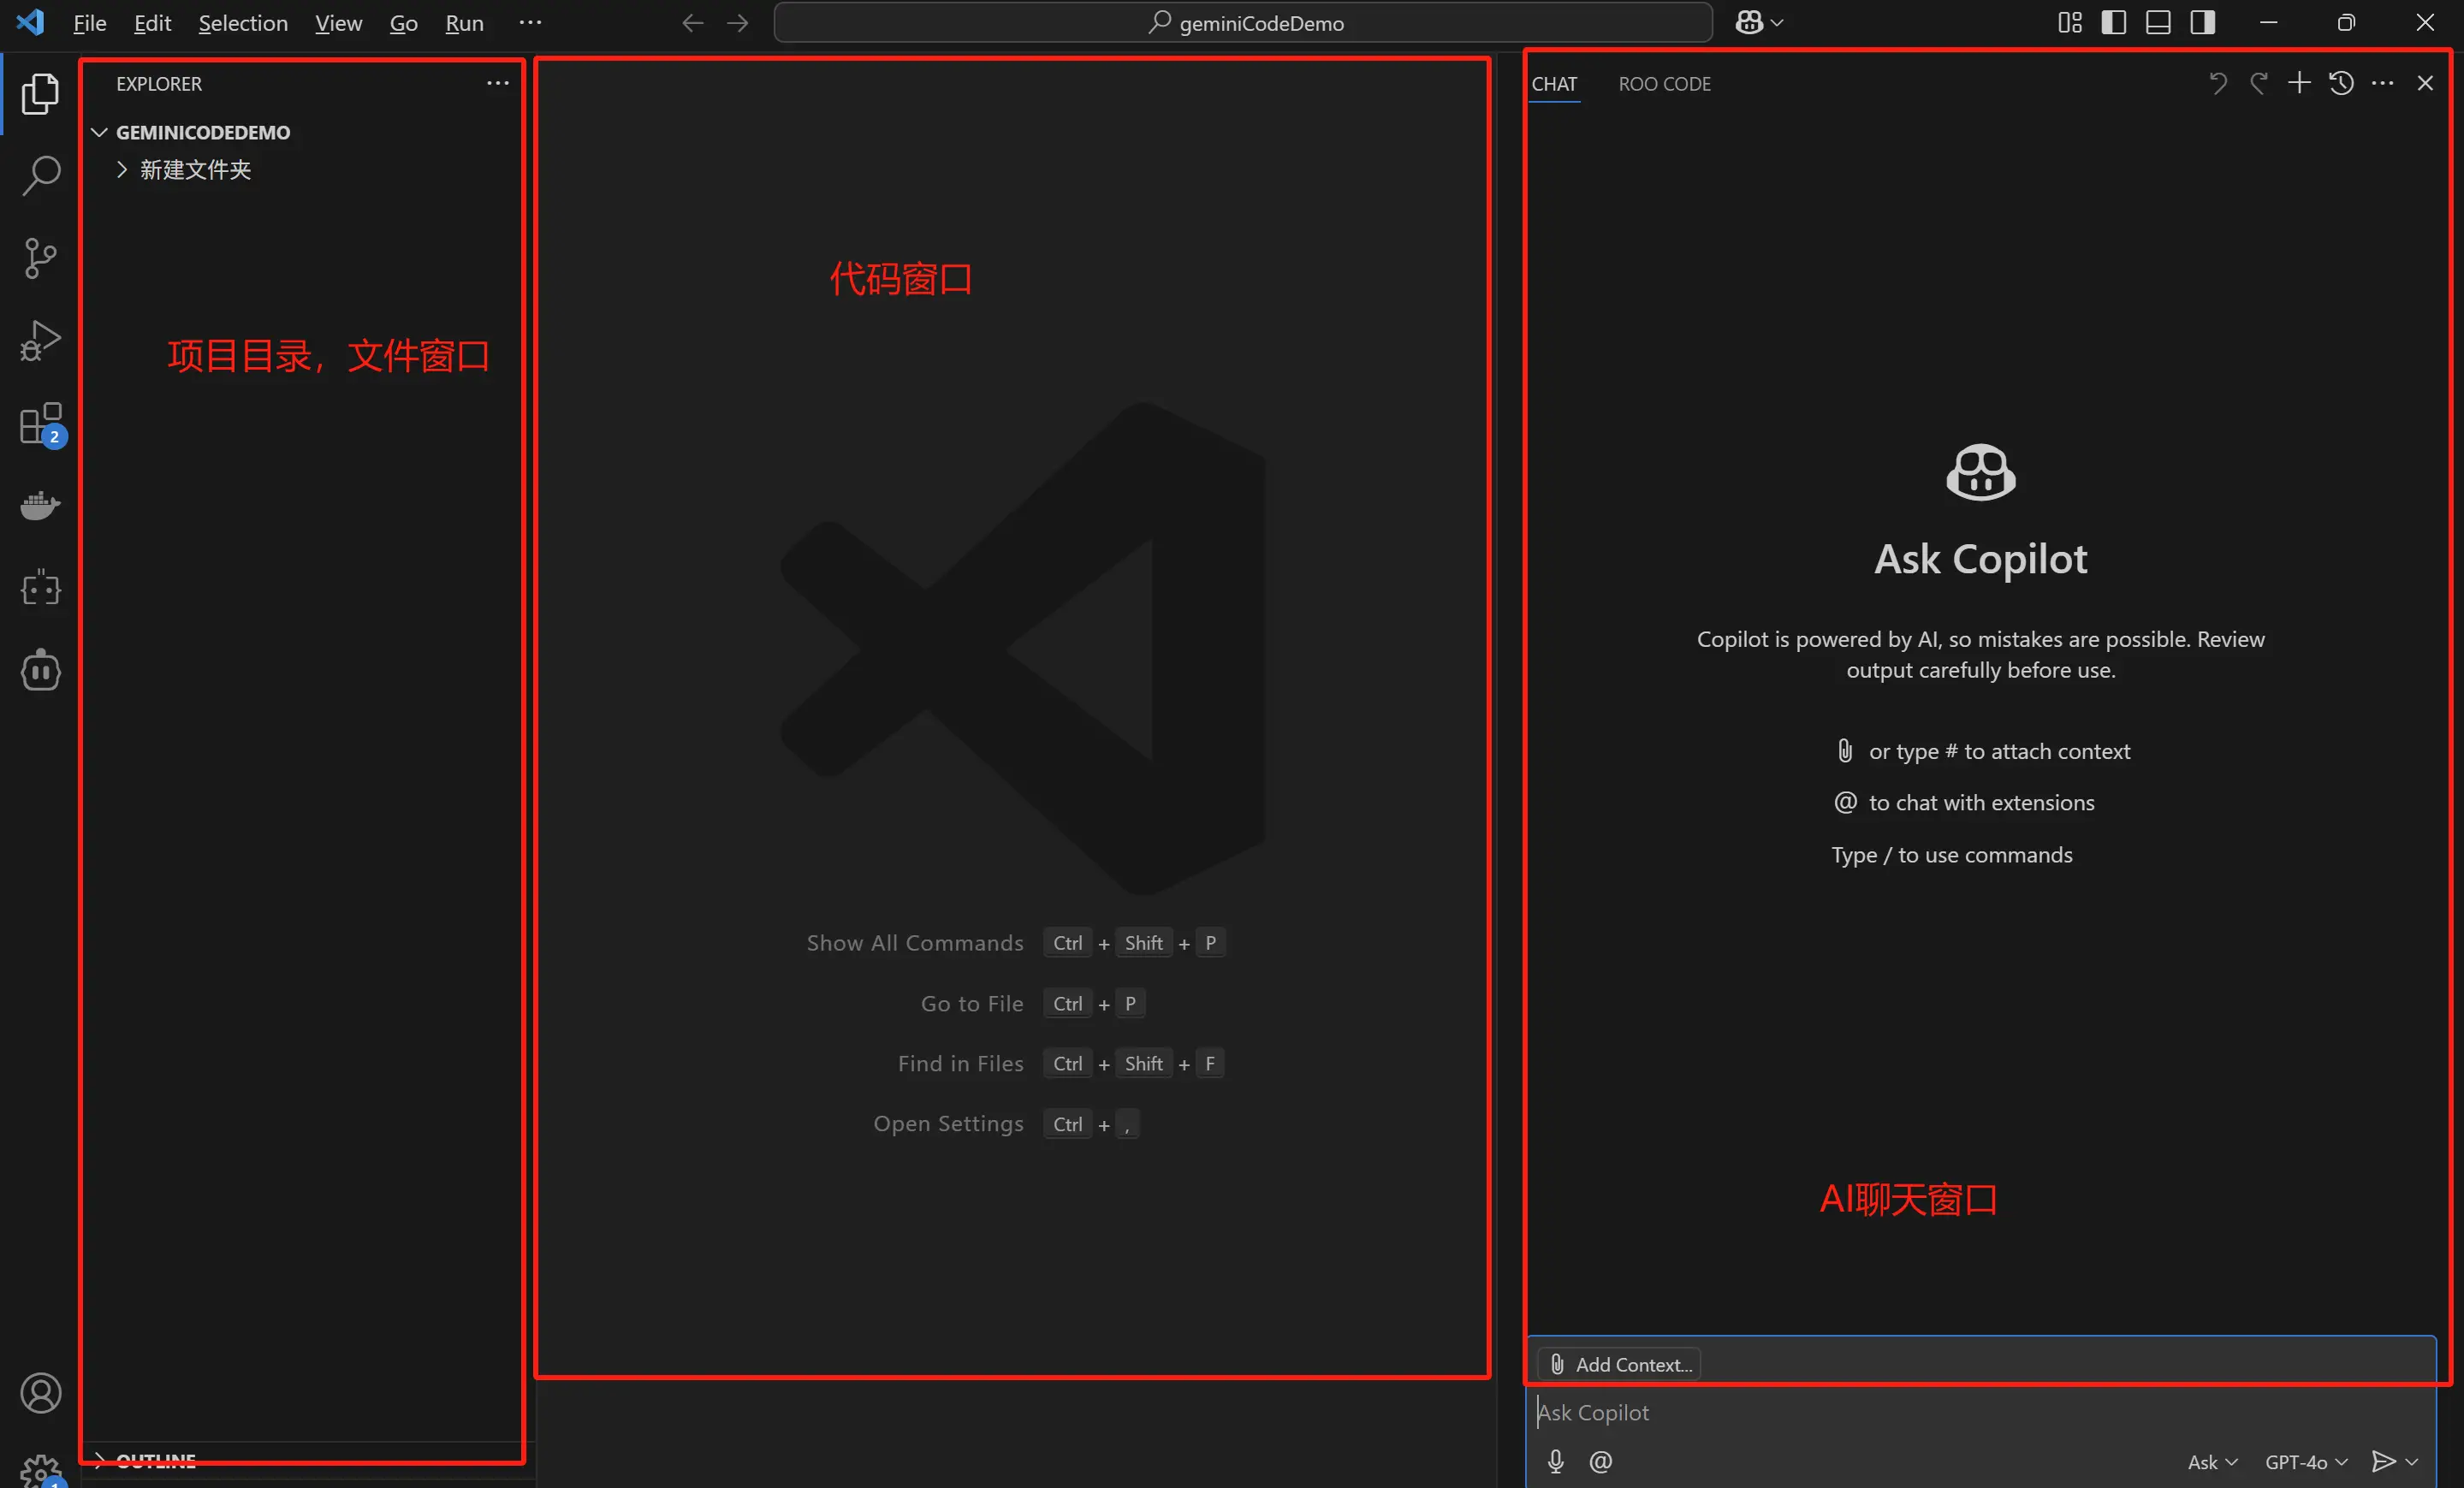Open the Copilot title bar dropdown chevron
Viewport: 2464px width, 1488px height.
[1777, 22]
